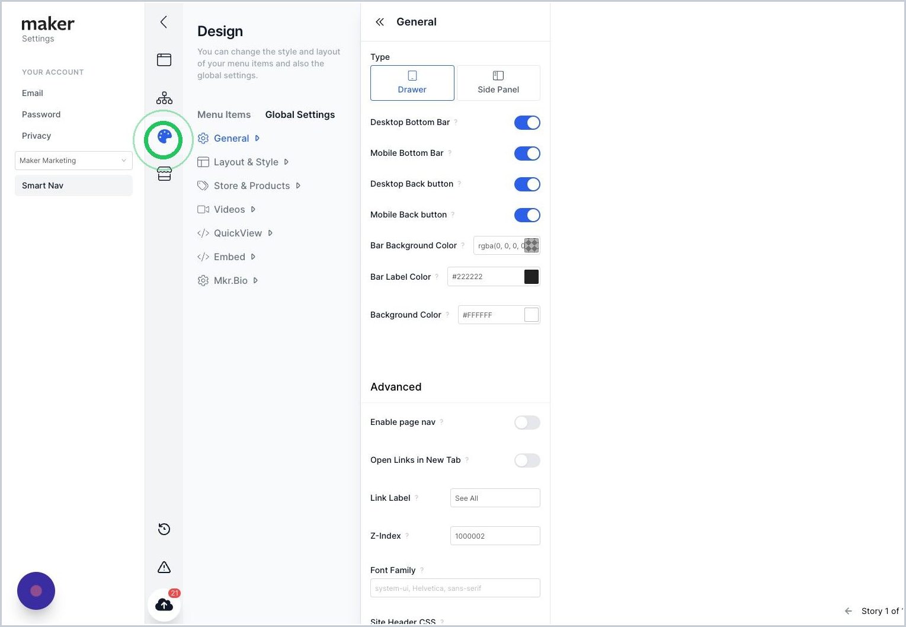This screenshot has height=627, width=906.
Task: Click the Font Family input field
Action: click(455, 588)
